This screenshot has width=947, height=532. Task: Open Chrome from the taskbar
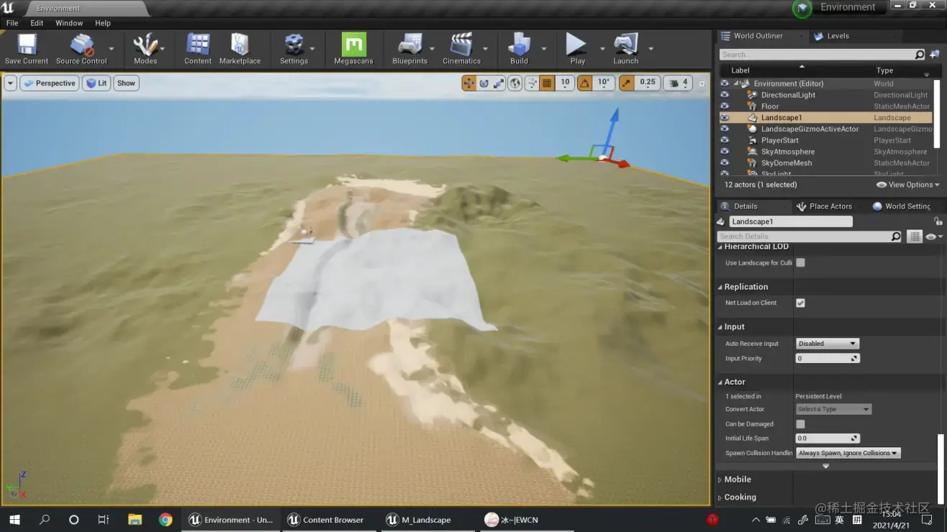tap(166, 519)
